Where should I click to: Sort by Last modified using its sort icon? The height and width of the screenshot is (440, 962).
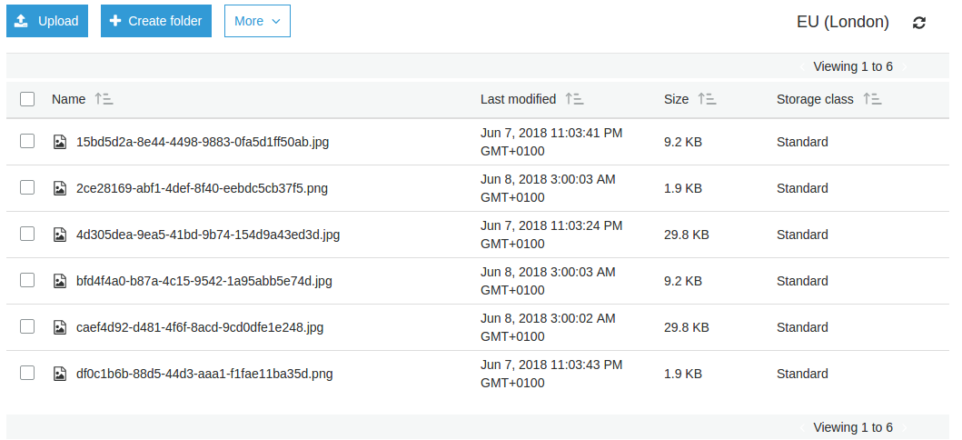[574, 99]
